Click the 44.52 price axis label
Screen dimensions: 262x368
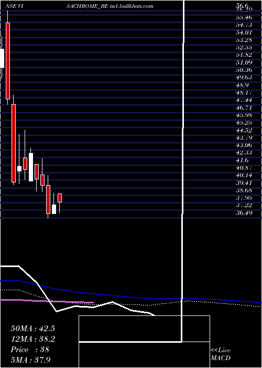point(244,130)
